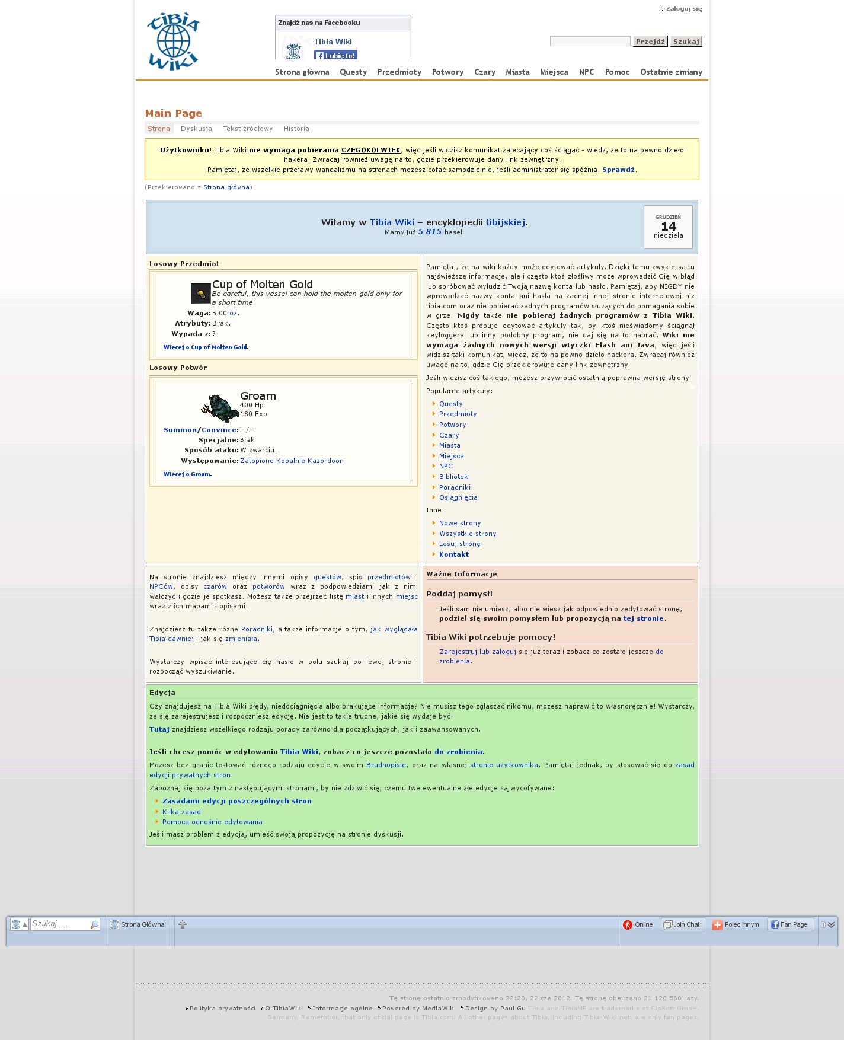The height and width of the screenshot is (1040, 844).
Task: Open 'Strona główna' in the navigation menu
Action: 302,72
